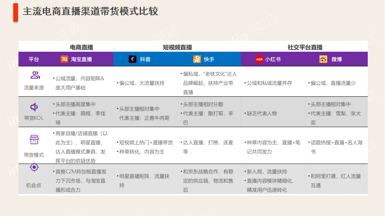Click bullet 头部主播相对分散

pyautogui.click(x=202, y=104)
